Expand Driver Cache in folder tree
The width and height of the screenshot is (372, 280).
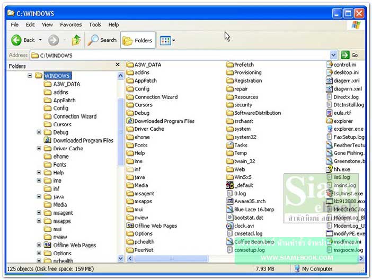tap(39, 149)
